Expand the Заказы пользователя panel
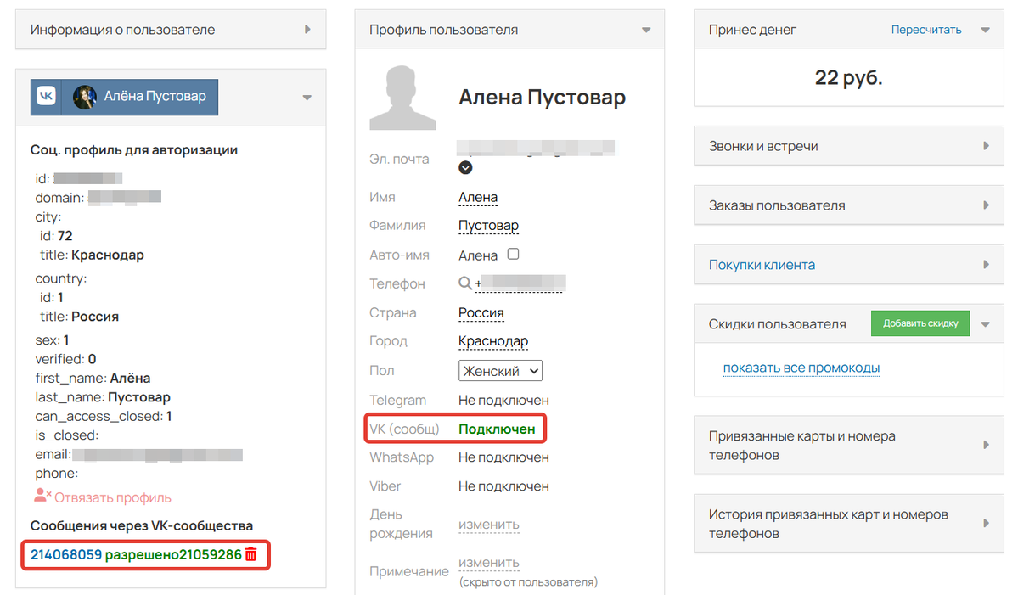 pos(985,205)
